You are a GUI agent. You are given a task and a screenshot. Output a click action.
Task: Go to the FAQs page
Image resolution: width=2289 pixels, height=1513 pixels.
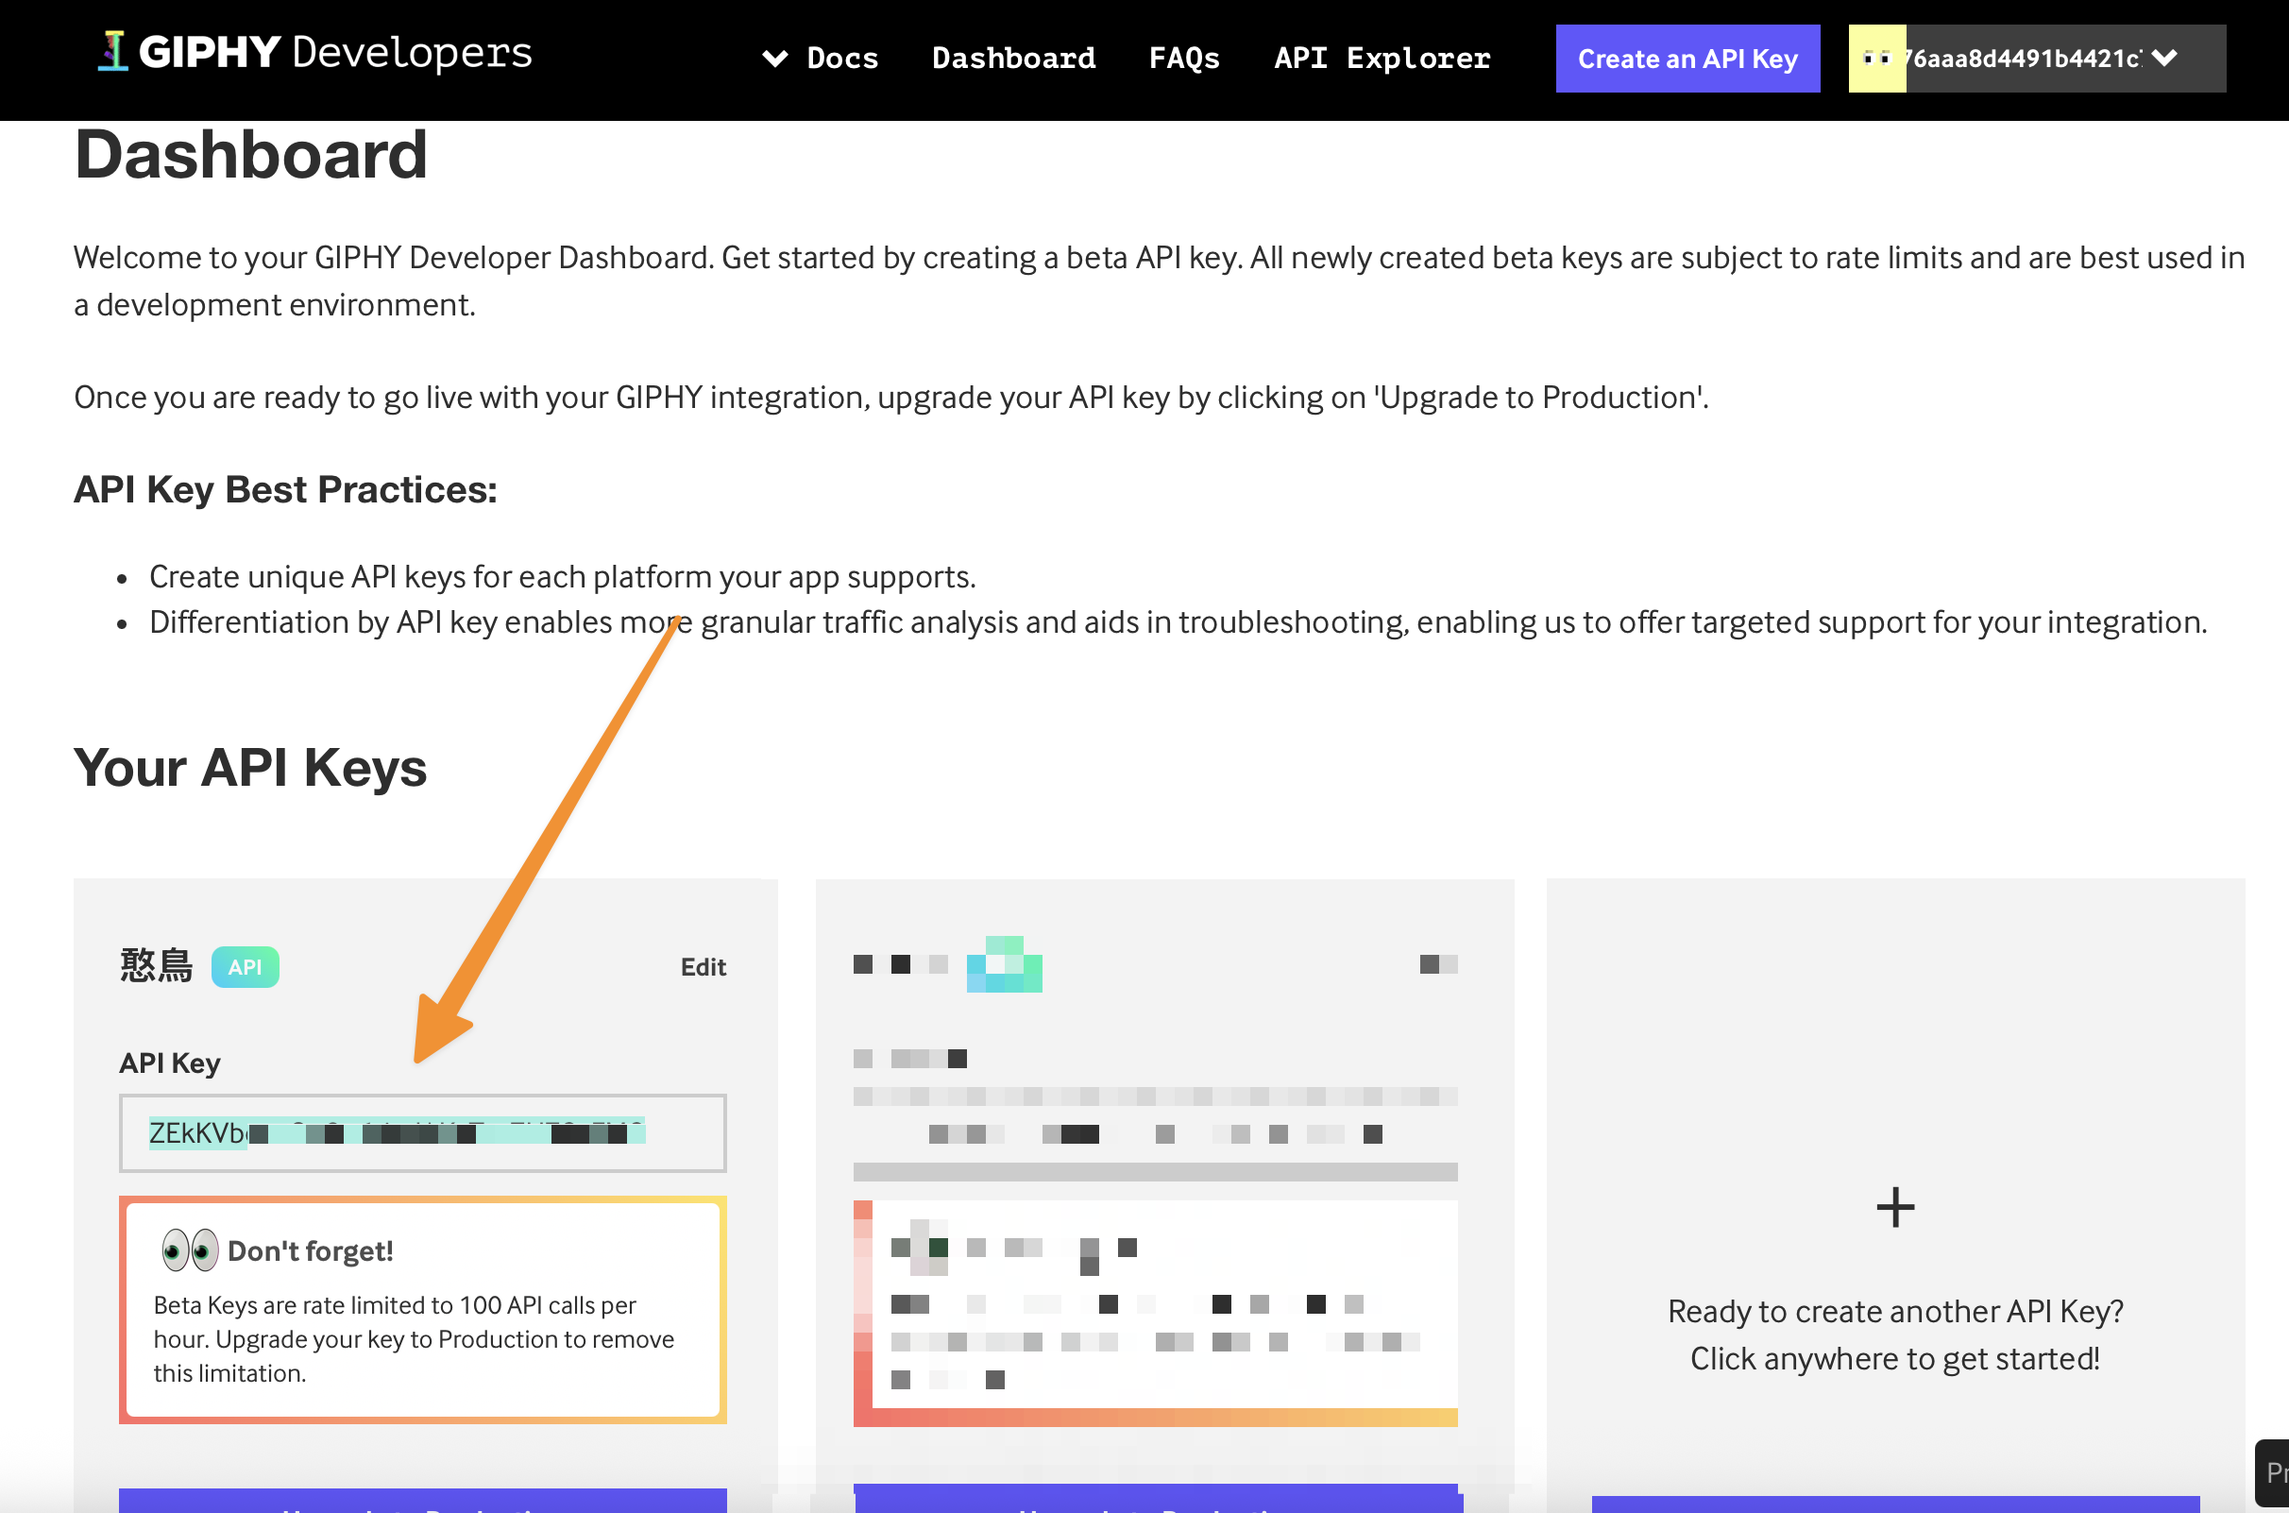[x=1183, y=58]
